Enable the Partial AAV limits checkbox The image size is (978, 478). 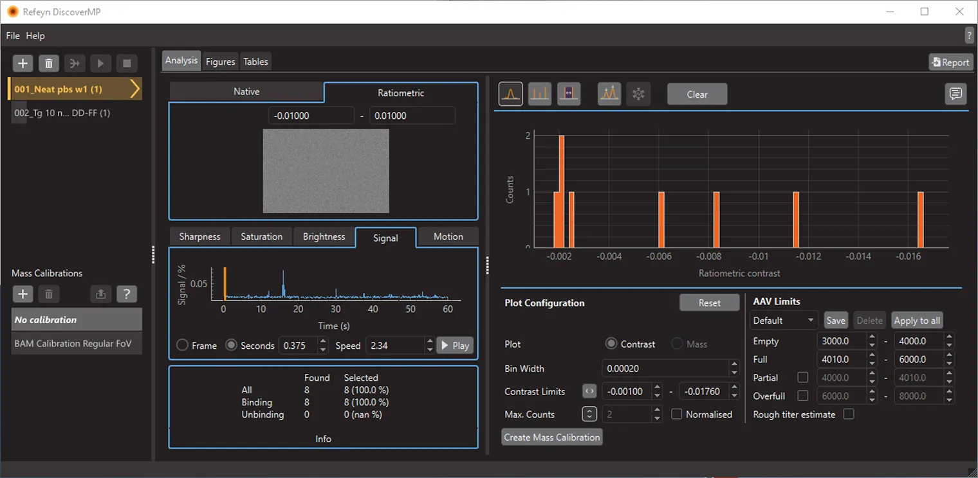coord(802,378)
